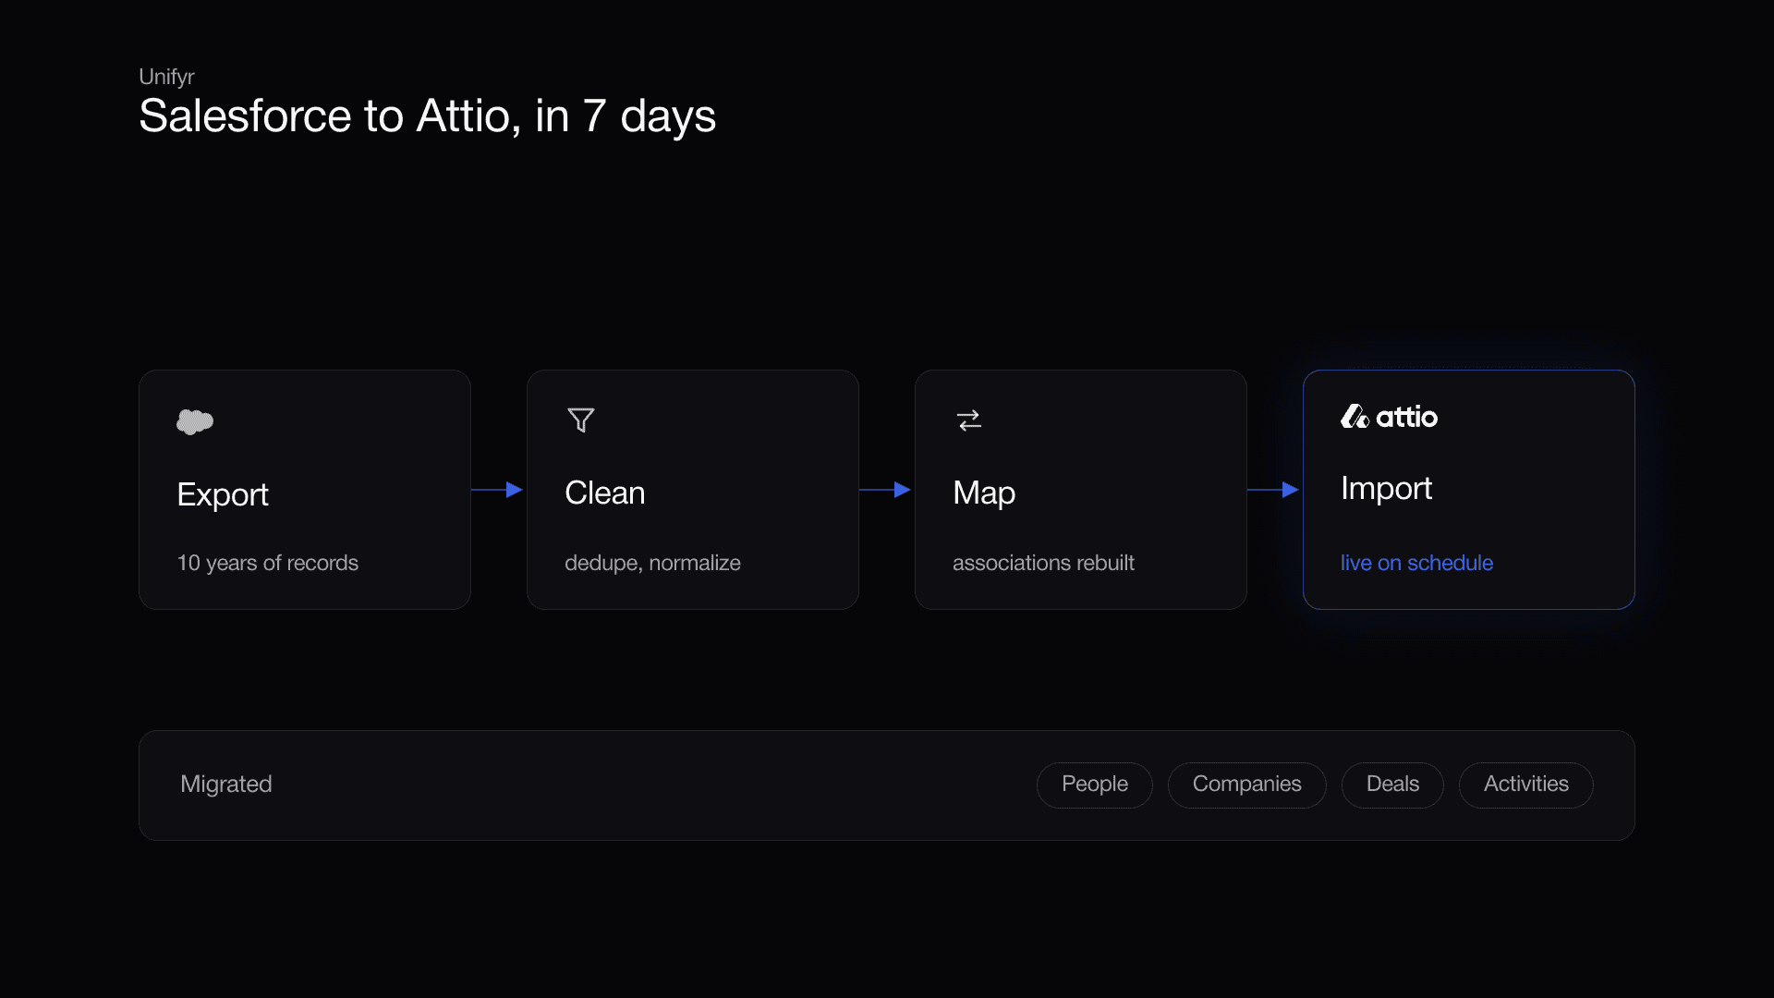The width and height of the screenshot is (1774, 998).
Task: Click the Attio logo in Import card
Action: 1390,417
